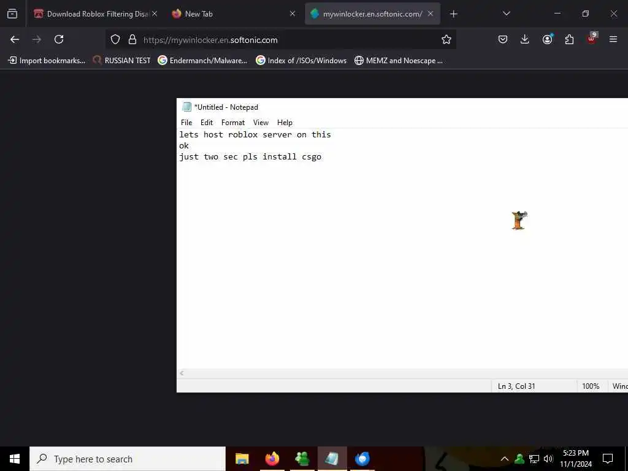Screen dimensions: 628x471
Task: Open Thunderbird from the taskbar
Action: [x=362, y=459]
